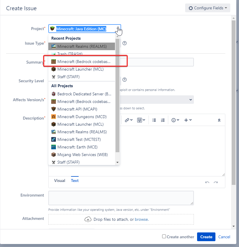This screenshot has width=239, height=247.
Task: Choose Minecraft (Bedrock codebase) under Recent Projects
Action: coord(82,62)
